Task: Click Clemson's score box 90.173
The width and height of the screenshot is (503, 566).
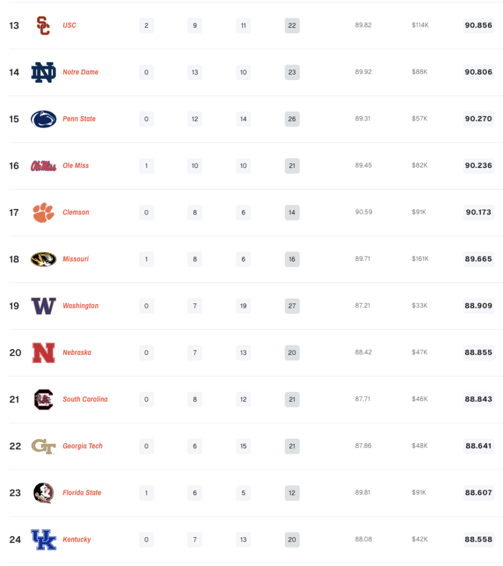Action: 478,212
